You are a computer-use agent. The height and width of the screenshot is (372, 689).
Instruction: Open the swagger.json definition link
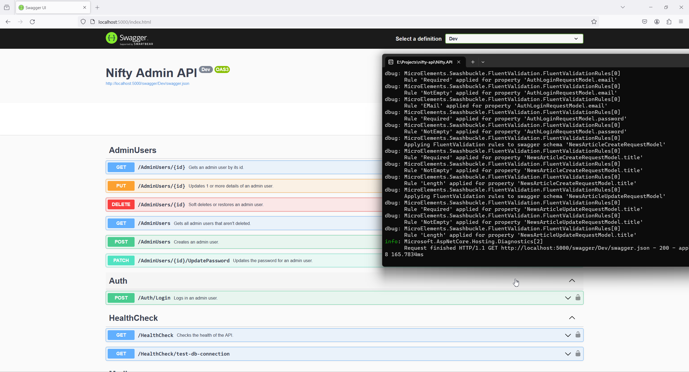(147, 84)
